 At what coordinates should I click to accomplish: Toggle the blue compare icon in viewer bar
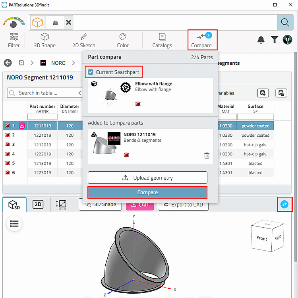pos(284,204)
